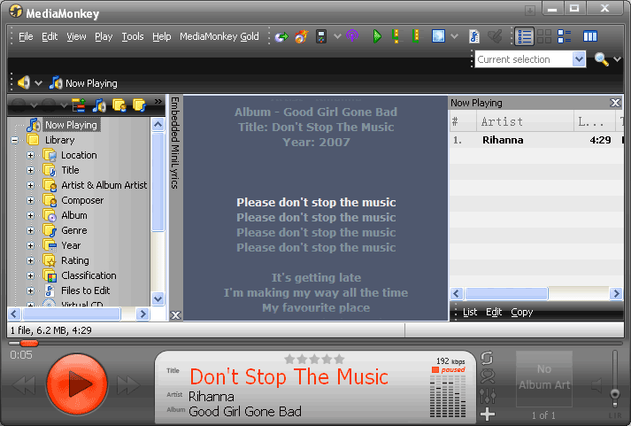Expand the Genre tree node
Screen dimensions: 631x426
tap(31, 230)
